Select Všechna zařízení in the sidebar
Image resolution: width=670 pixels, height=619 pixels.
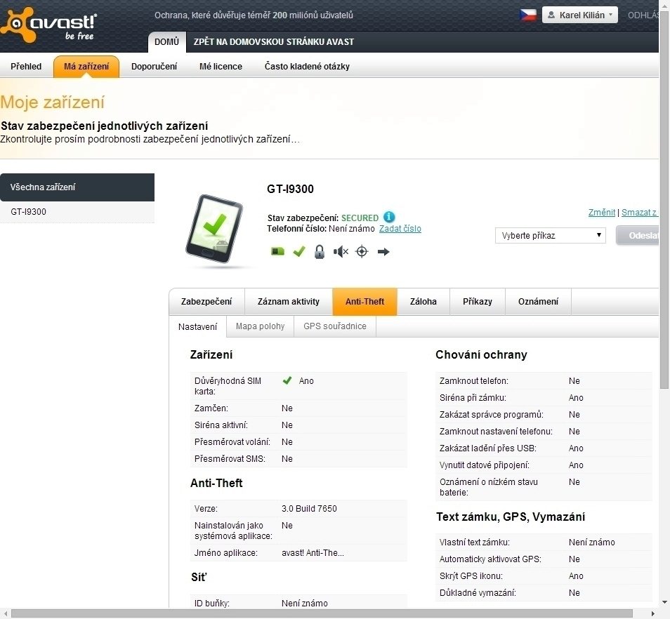coord(77,187)
